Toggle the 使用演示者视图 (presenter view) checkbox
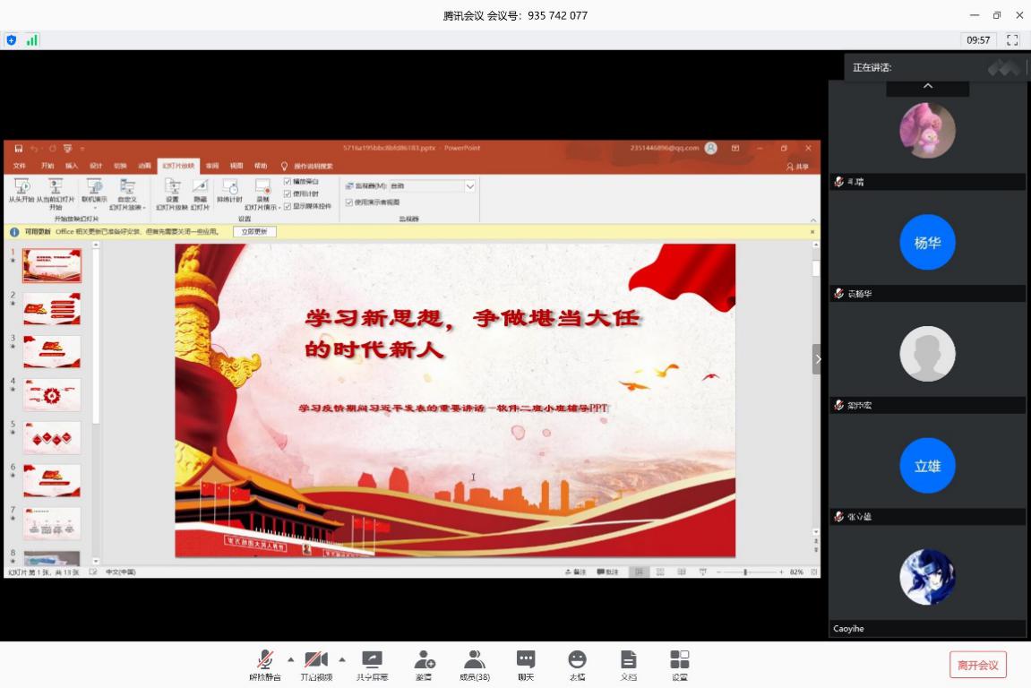This screenshot has height=688, width=1031. [x=349, y=202]
